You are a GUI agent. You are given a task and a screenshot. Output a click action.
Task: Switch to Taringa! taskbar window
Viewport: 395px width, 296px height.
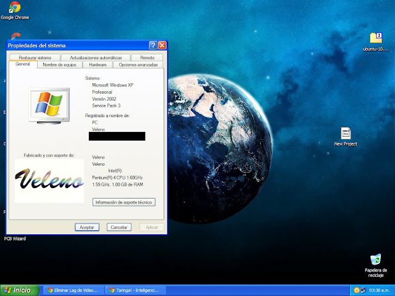pyautogui.click(x=135, y=290)
